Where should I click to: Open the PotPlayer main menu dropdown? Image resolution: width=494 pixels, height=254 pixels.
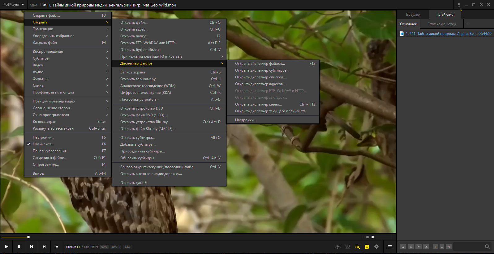pos(14,5)
